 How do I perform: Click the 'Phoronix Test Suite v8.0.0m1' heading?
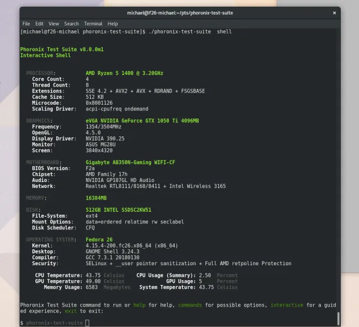(x=62, y=50)
